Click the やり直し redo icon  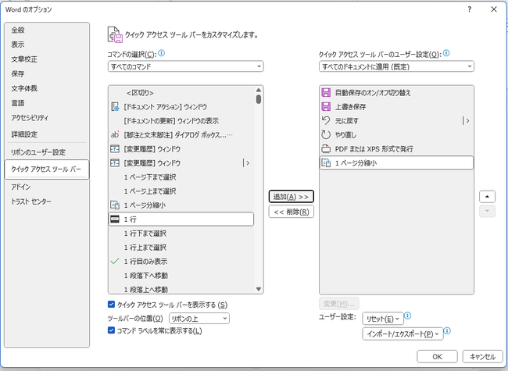click(x=326, y=134)
